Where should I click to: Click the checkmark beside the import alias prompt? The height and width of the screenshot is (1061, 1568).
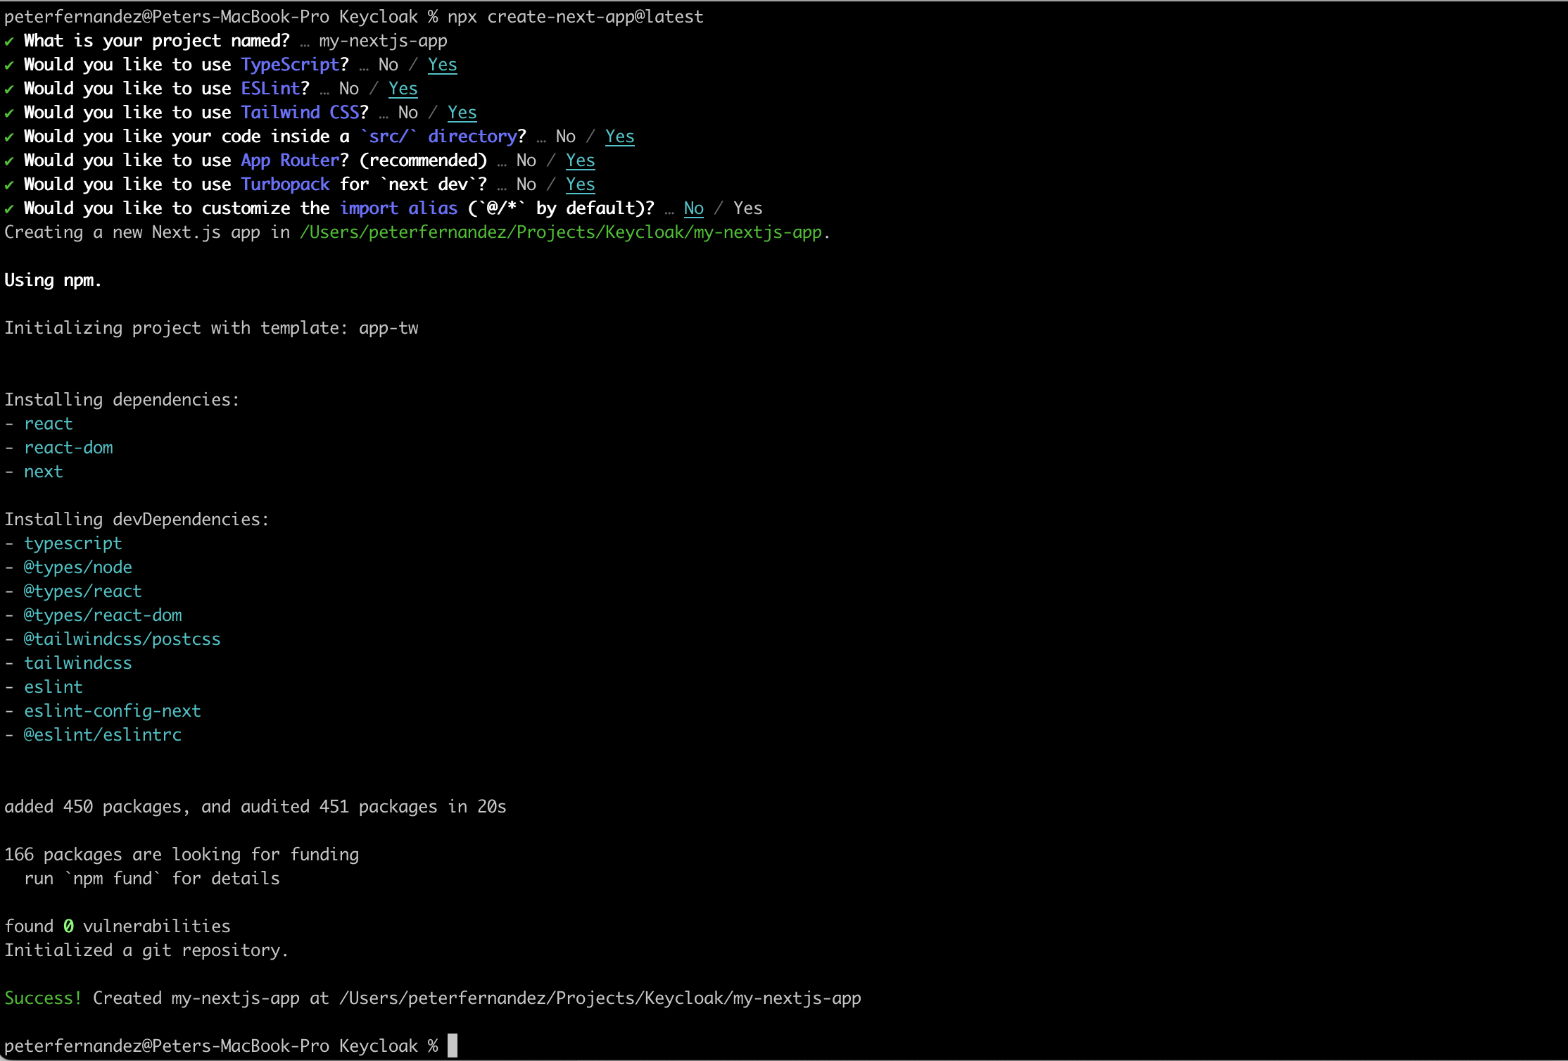click(9, 209)
